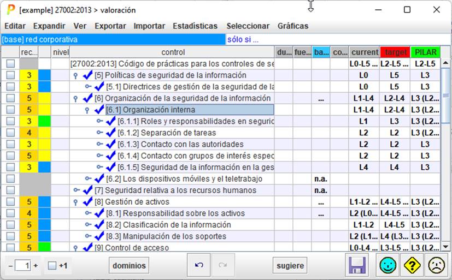452x280 pixels.
Task: Click the sólo si ... filter link
Action: (x=243, y=39)
